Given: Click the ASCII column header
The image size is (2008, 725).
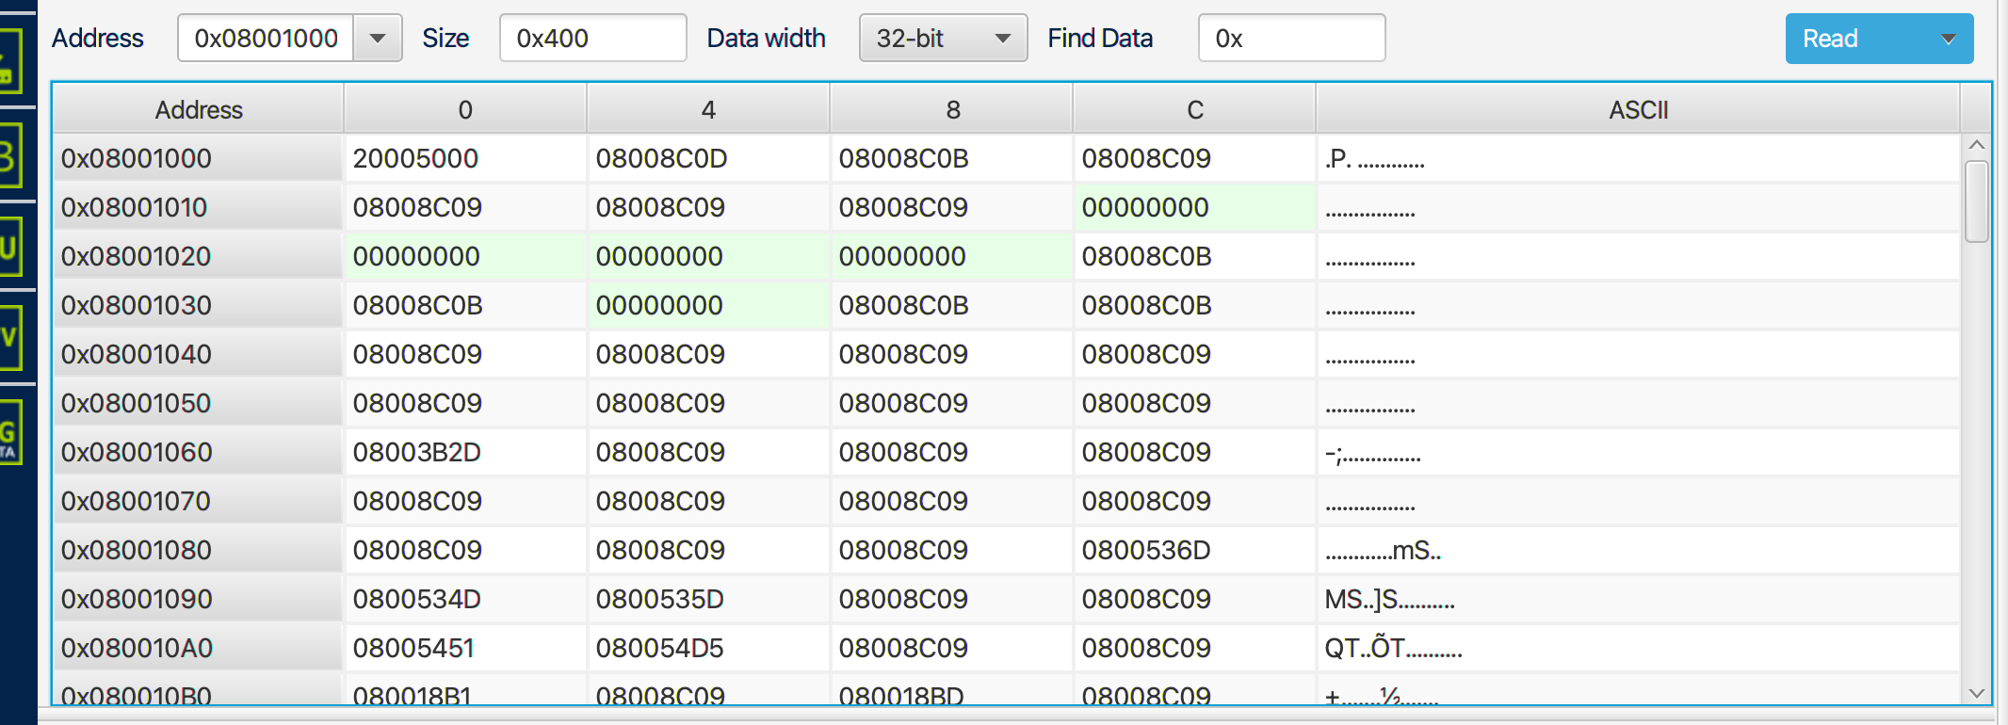Looking at the screenshot, I should 1637,110.
